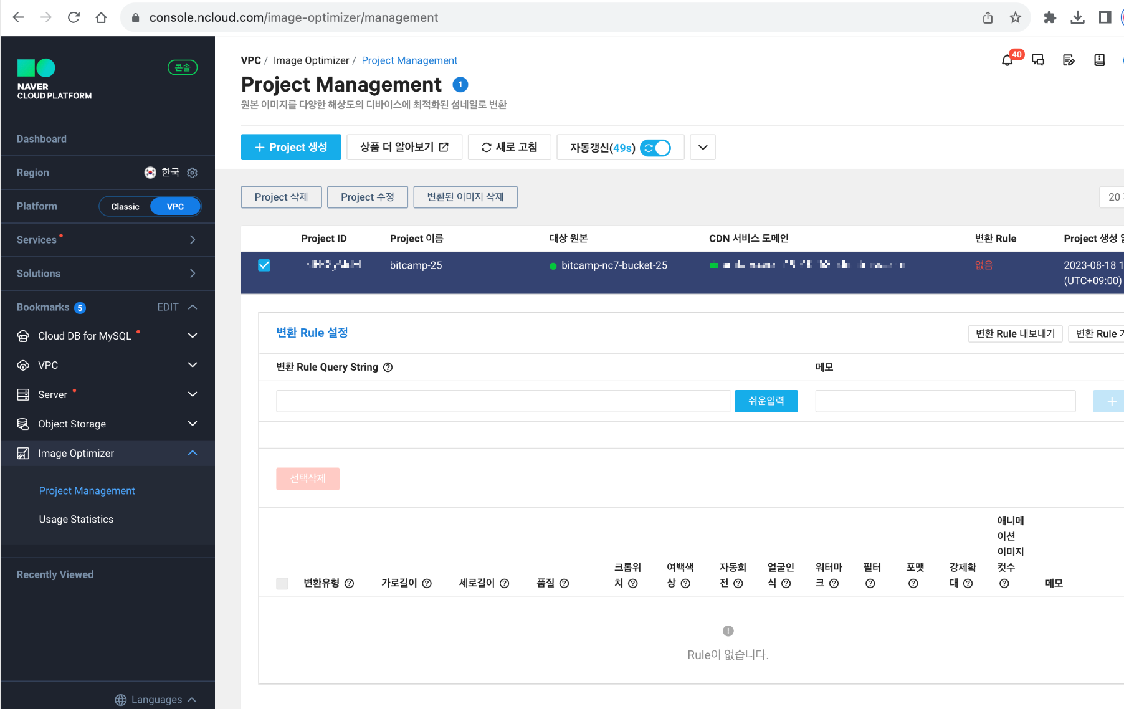Open browser downloads icon
Screen dimensions: 1124x709
coord(1077,17)
